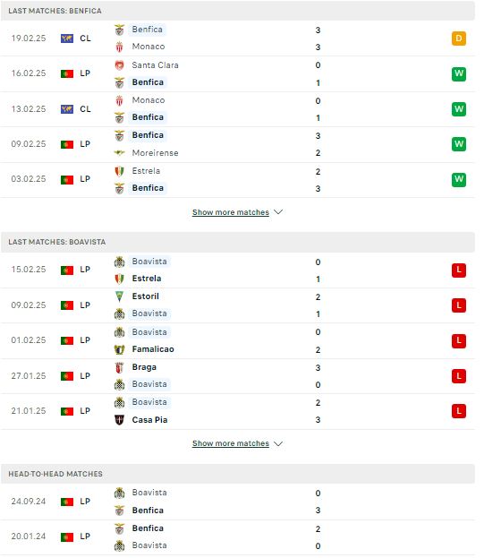This screenshot has height=558, width=484.
Task: Open the Boavista vs Estrela match row on 15.02.25
Action: [240, 272]
